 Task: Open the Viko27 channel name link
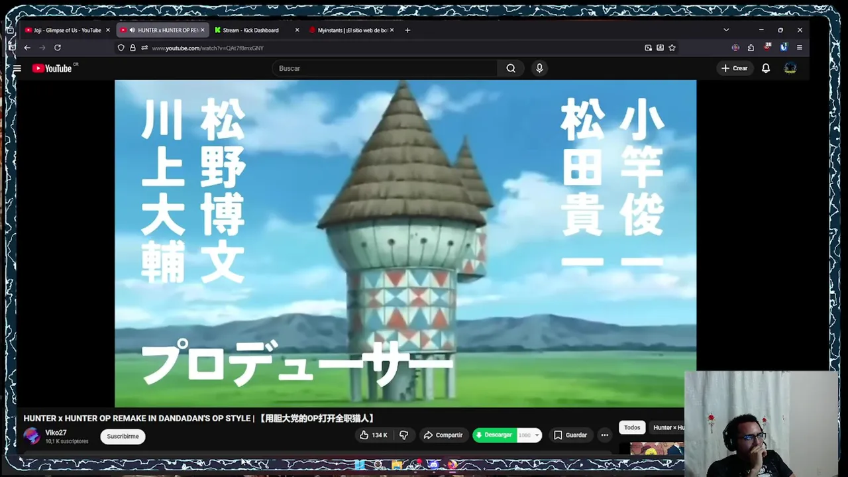tap(56, 433)
